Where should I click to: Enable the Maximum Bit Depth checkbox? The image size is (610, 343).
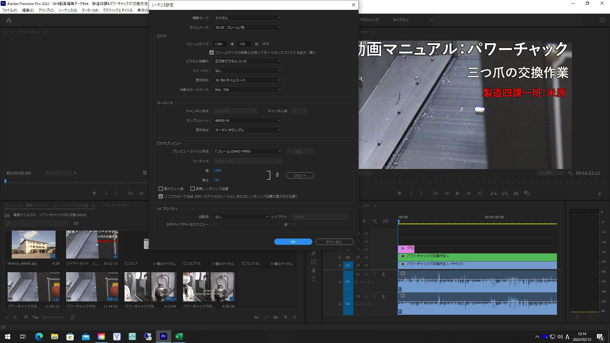(x=161, y=189)
